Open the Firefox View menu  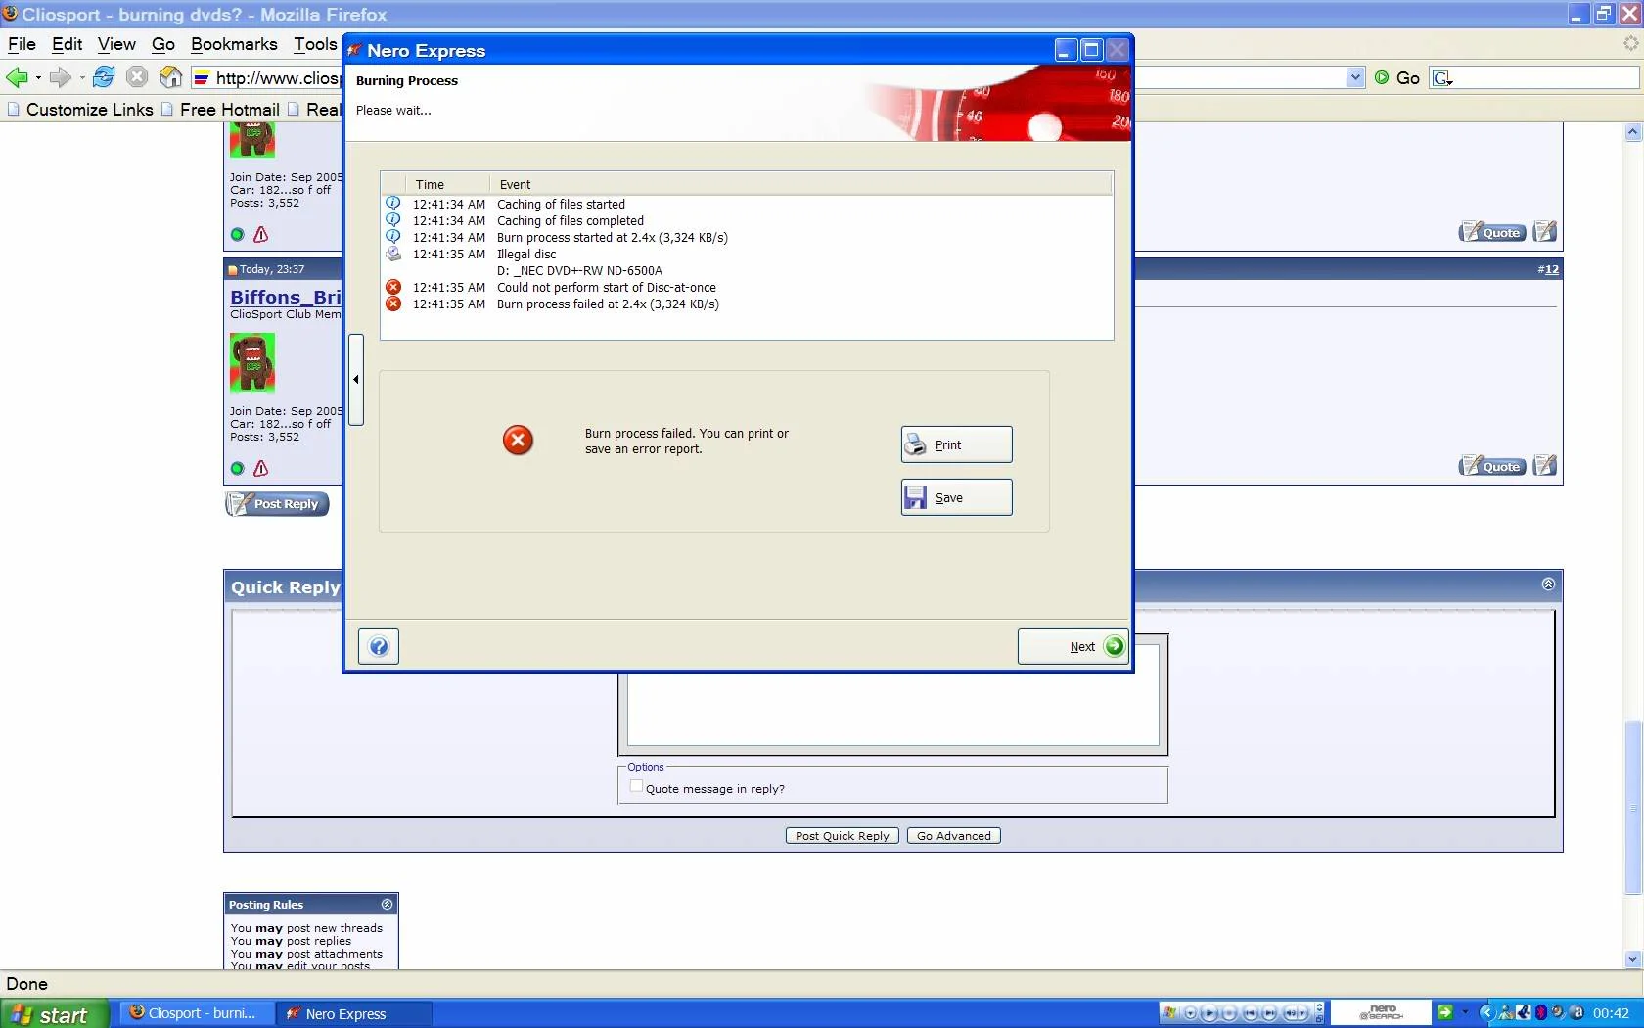[116, 44]
